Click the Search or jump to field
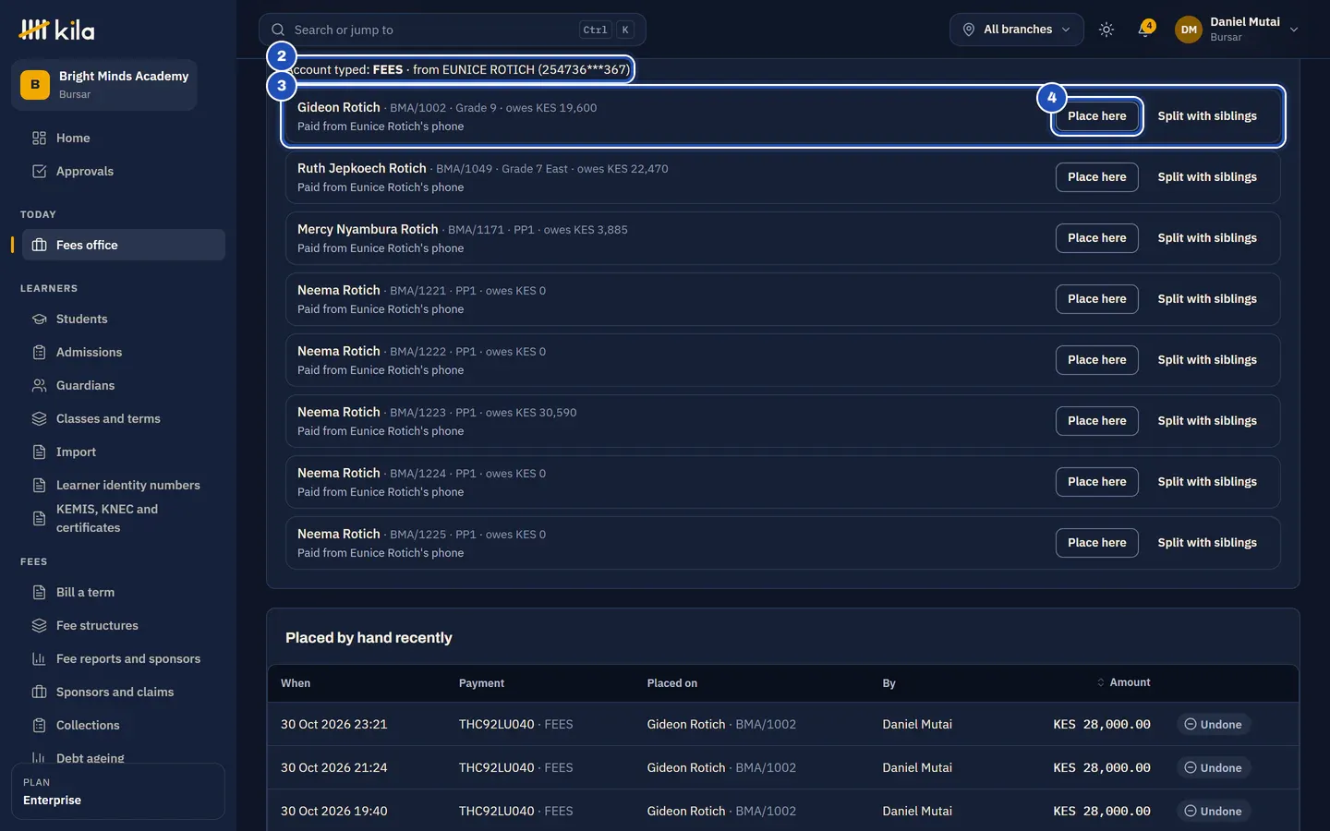 coord(453,30)
